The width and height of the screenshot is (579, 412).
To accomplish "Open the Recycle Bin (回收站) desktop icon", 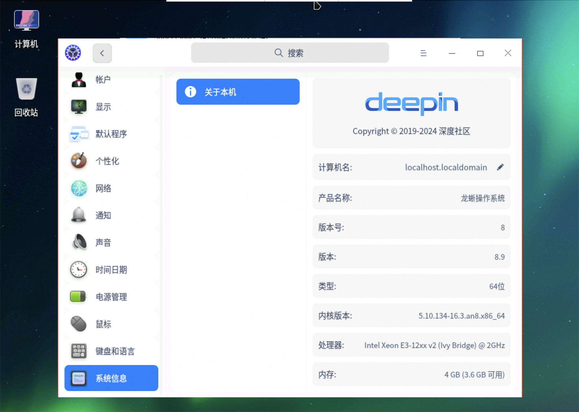I will click(26, 89).
